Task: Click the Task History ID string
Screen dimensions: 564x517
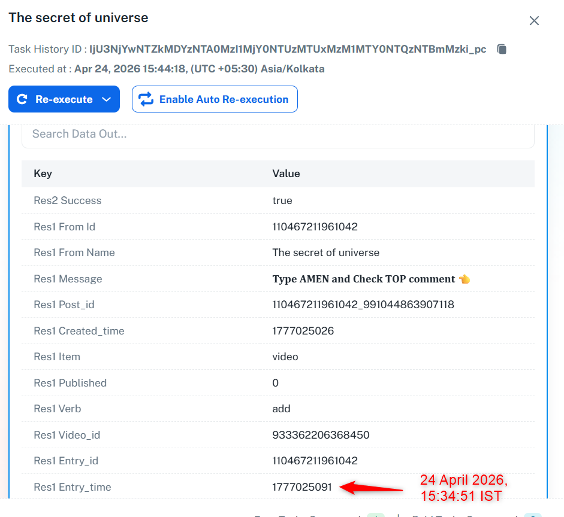Action: (x=288, y=49)
